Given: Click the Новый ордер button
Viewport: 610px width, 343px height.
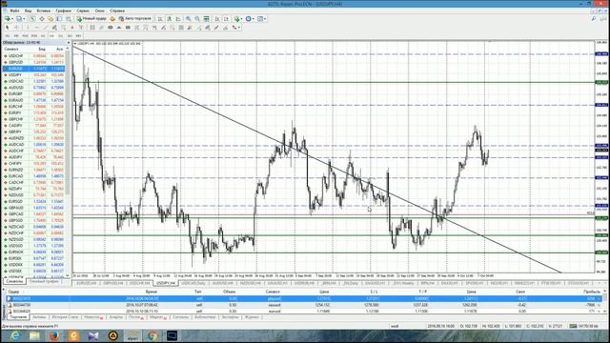Looking at the screenshot, I should [91, 18].
